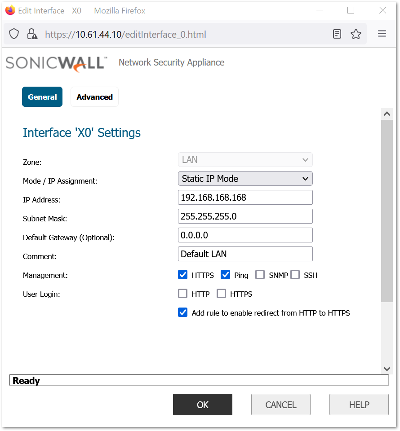This screenshot has width=400, height=431.
Task: Toggle the HTTP to HTTPS redirect rule checkbox
Action: (x=182, y=312)
